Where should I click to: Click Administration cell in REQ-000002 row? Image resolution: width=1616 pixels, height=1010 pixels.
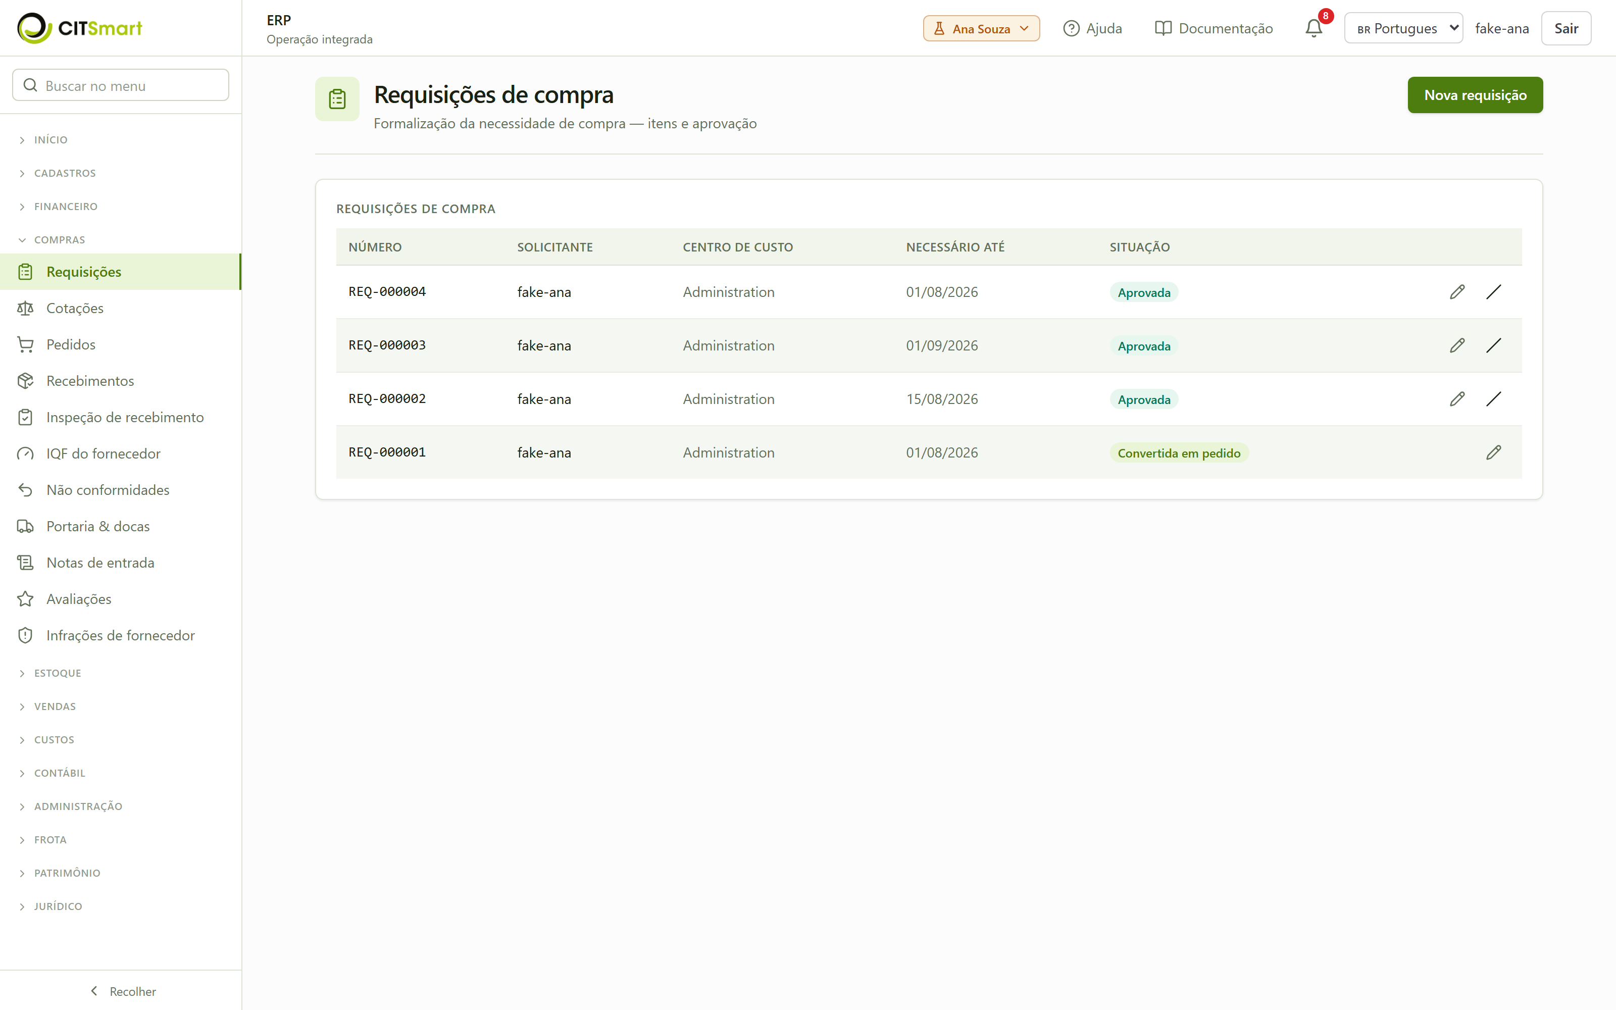click(x=729, y=399)
